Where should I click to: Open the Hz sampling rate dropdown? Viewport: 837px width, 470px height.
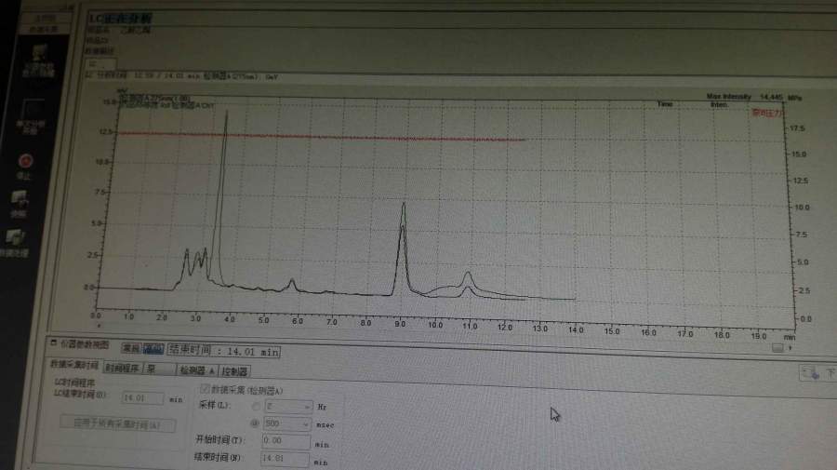tap(288, 407)
